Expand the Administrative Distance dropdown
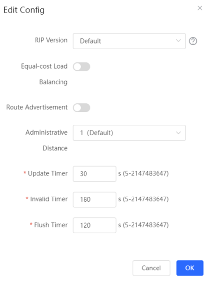This screenshot has height=286, width=220. (x=129, y=133)
